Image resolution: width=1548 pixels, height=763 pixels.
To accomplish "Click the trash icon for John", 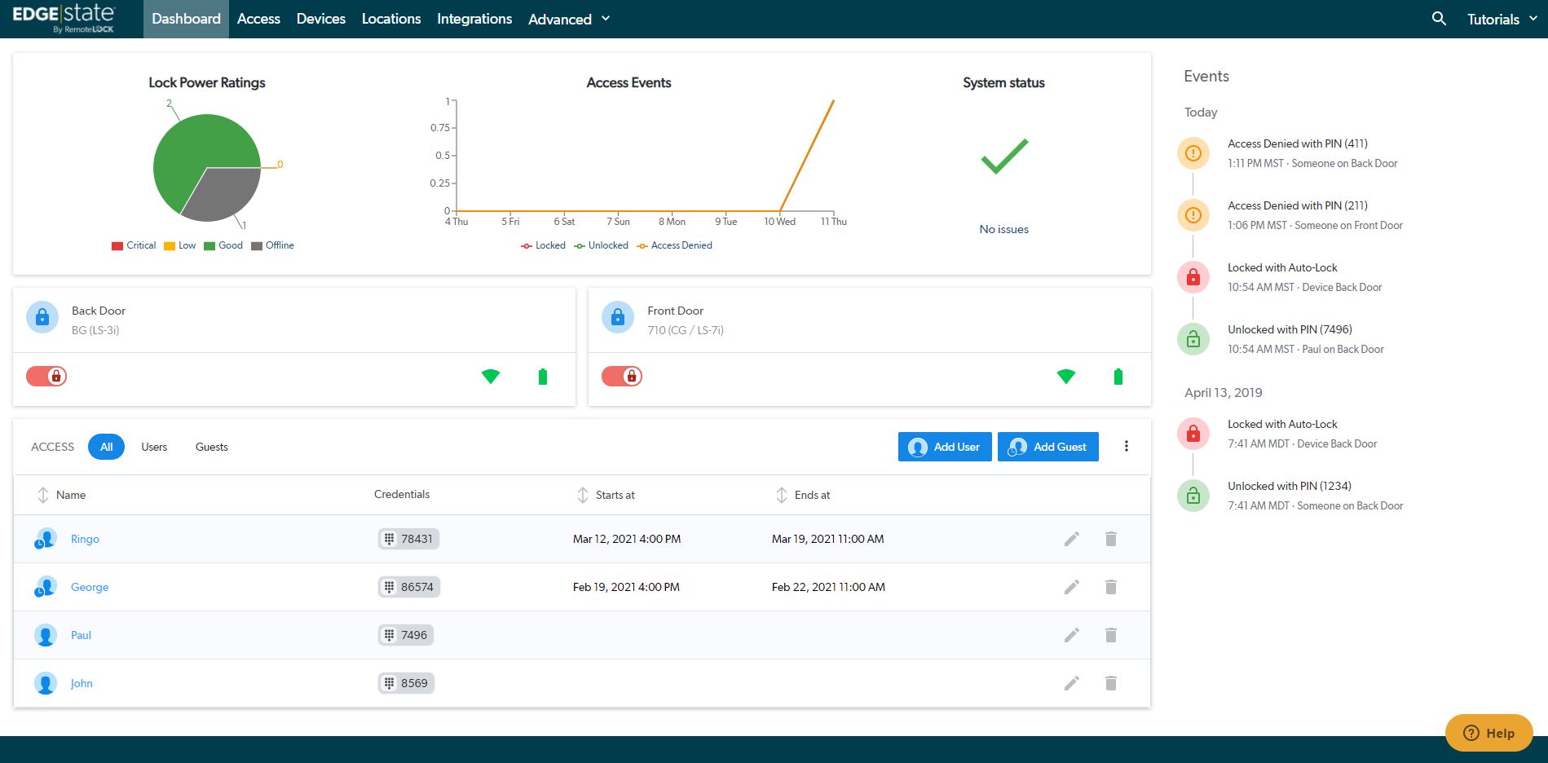I will (1110, 683).
